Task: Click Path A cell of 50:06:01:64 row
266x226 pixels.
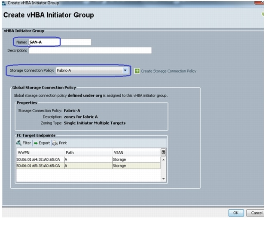Action: tap(88, 159)
